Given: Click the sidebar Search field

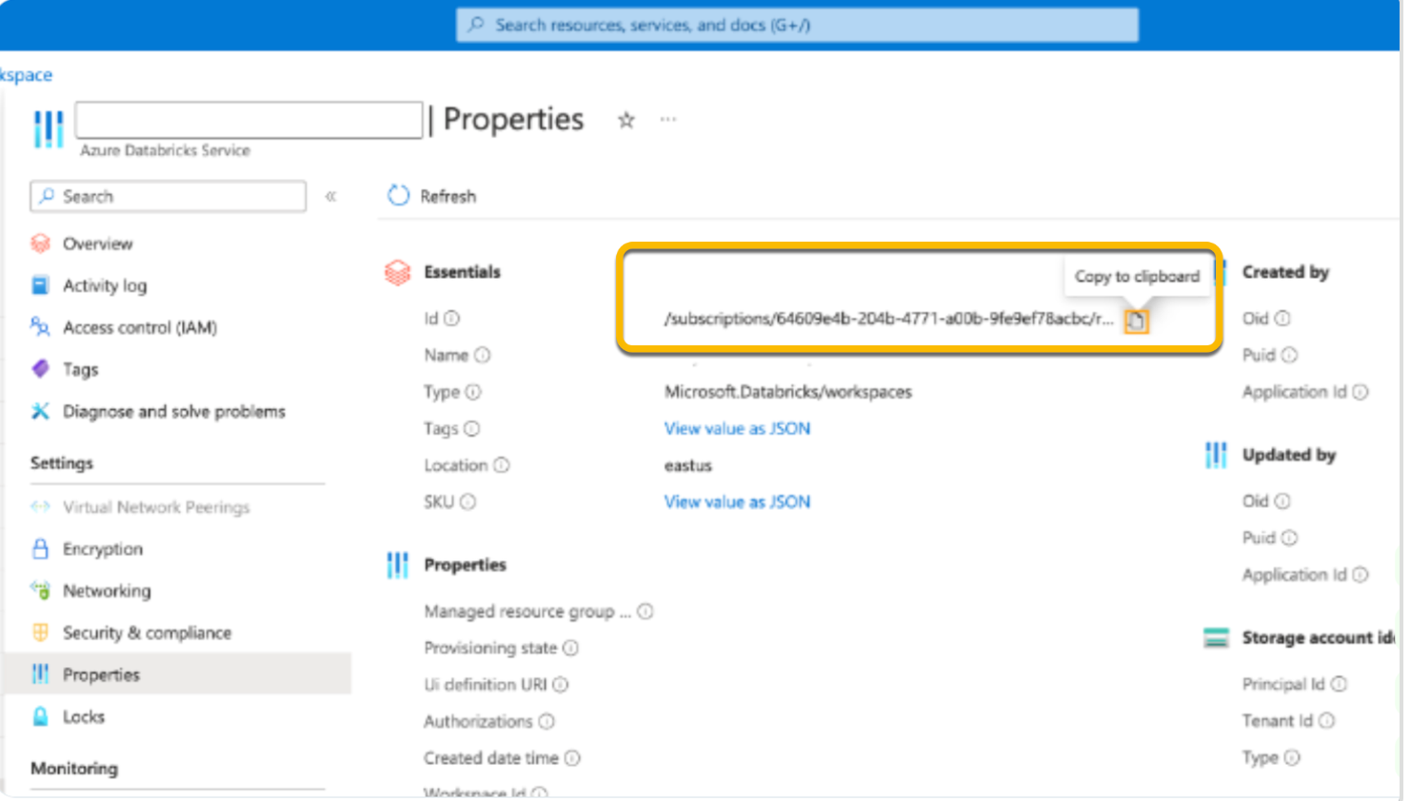Looking at the screenshot, I should point(169,196).
